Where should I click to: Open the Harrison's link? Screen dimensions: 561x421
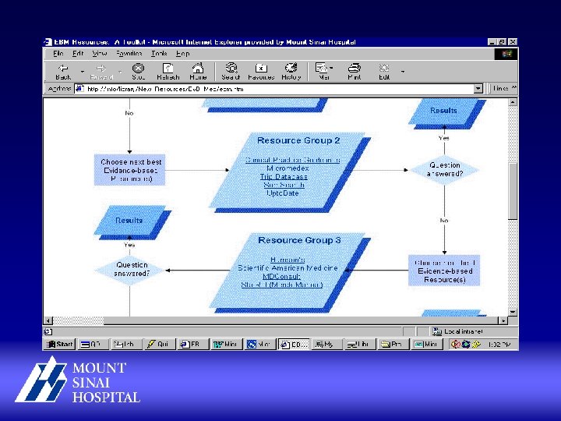pos(288,260)
